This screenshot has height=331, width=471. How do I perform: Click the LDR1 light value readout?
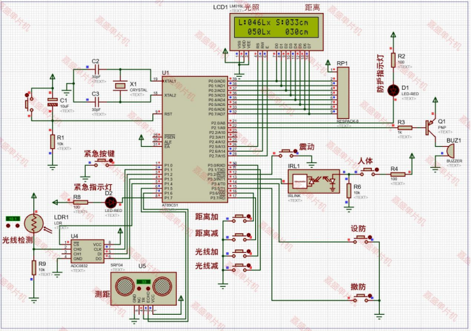tap(13, 219)
